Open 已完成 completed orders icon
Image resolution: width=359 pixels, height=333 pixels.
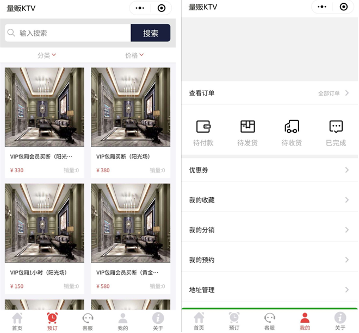336,127
